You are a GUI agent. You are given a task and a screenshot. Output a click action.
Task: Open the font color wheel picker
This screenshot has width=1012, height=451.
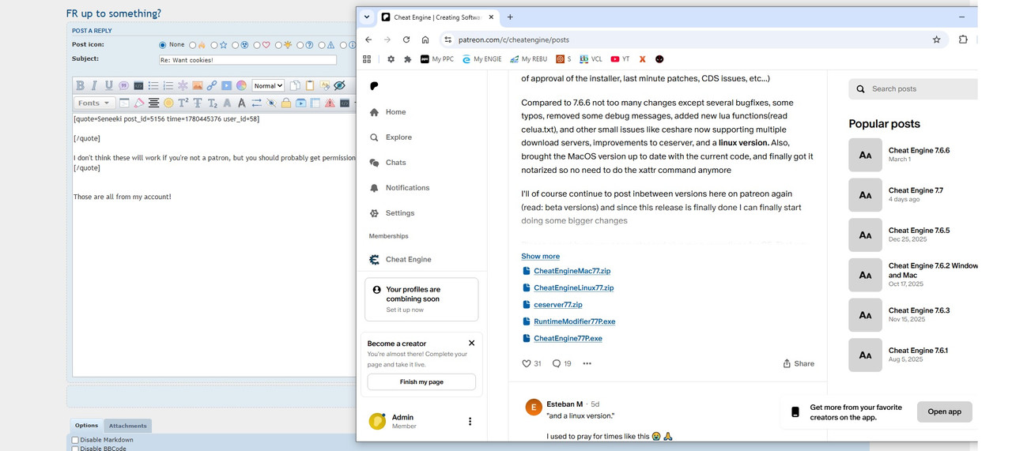coord(241,85)
